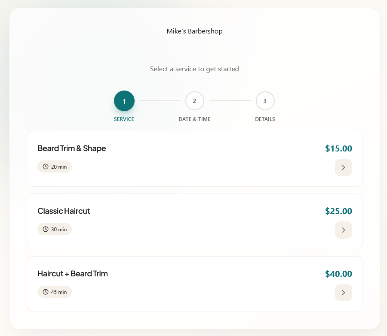Switch to the SERVICE step
The width and height of the screenshot is (387, 336).
pos(124,119)
